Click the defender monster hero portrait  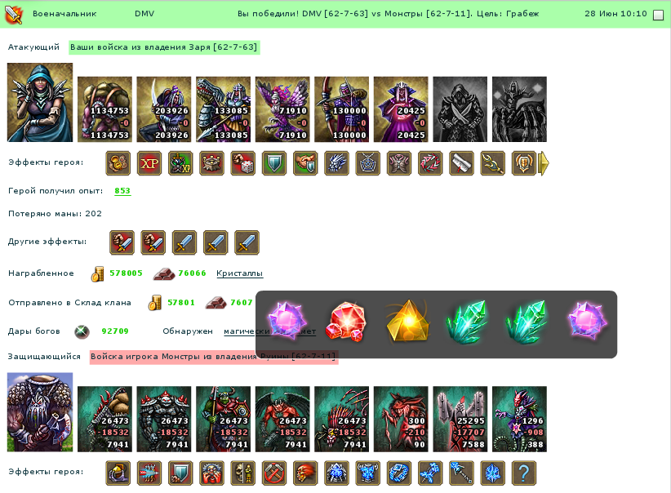tap(40, 412)
